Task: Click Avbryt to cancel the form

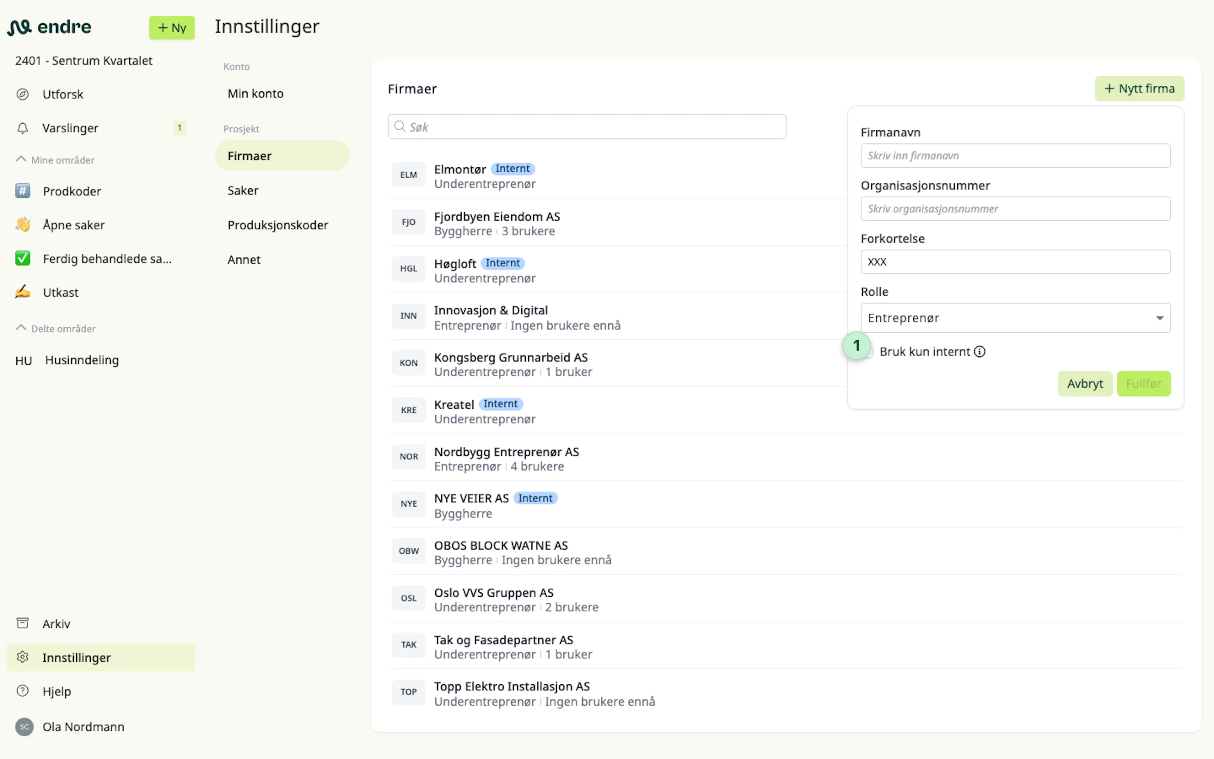Action: pos(1085,384)
